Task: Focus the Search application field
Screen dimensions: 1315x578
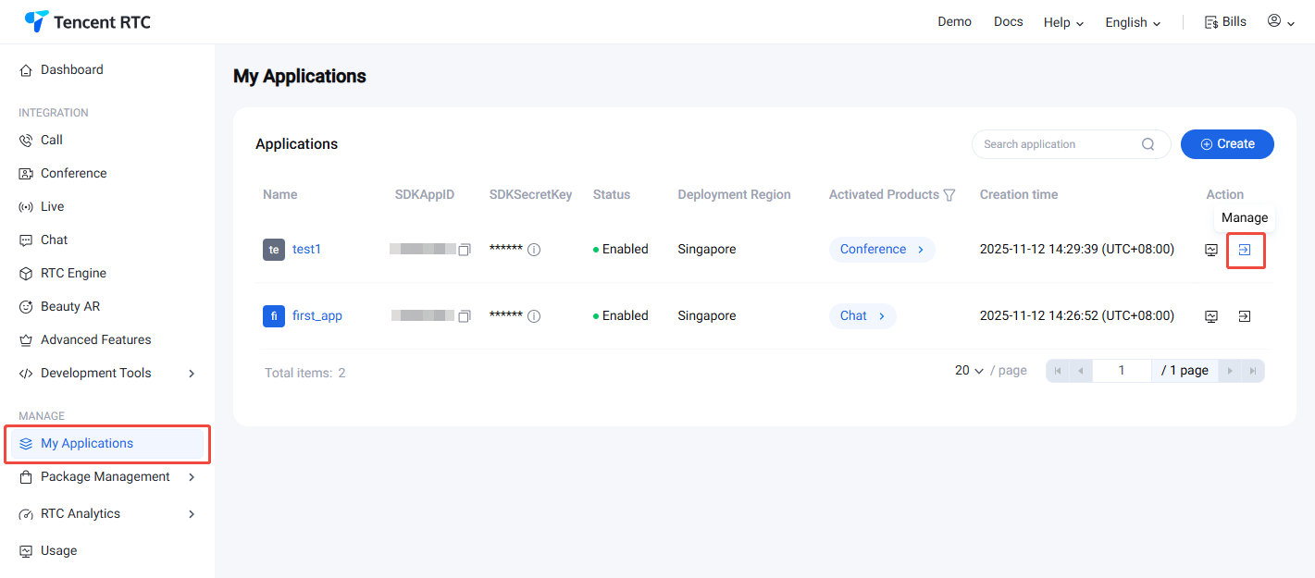Action: pos(1055,144)
